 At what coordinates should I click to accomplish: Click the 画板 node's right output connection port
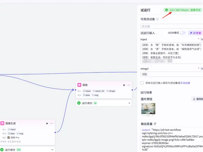point(132,90)
